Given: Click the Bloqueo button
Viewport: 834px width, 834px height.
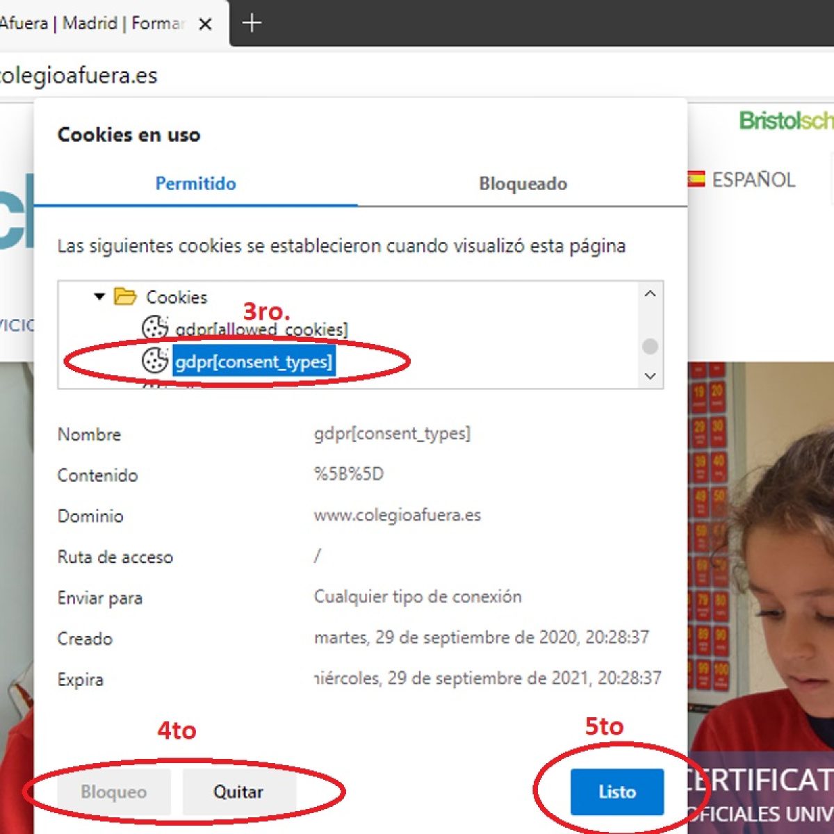Looking at the screenshot, I should [x=114, y=792].
